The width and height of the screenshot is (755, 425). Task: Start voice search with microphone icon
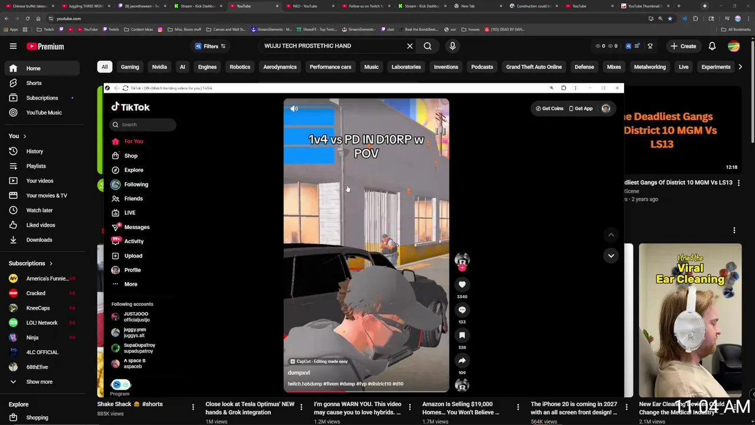[452, 46]
